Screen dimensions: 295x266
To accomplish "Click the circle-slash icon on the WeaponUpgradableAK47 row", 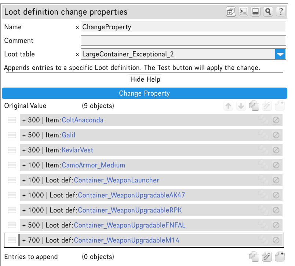I will (276, 195).
